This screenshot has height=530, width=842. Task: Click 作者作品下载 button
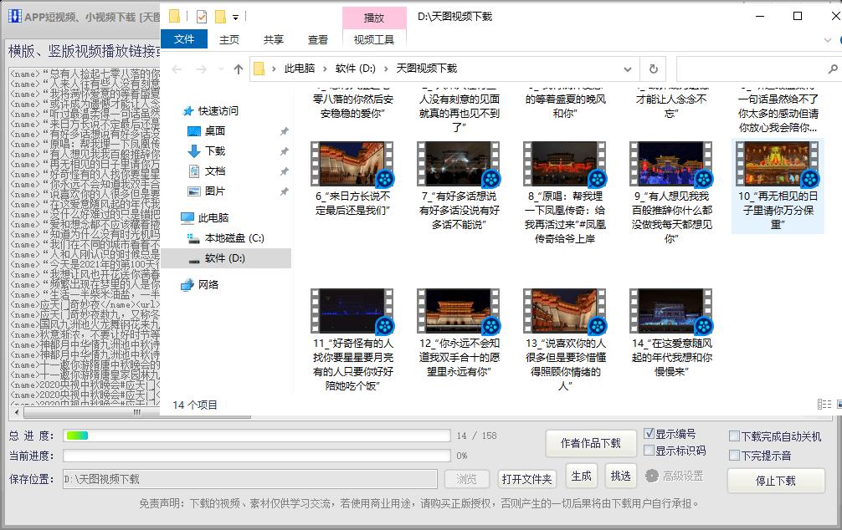(591, 443)
